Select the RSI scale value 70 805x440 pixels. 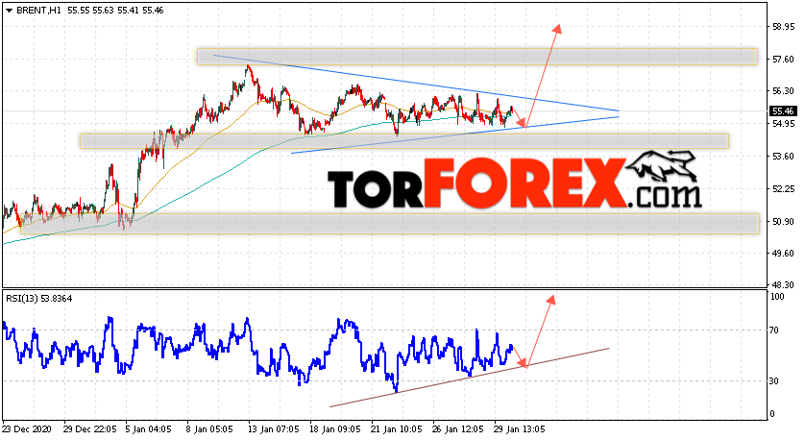775,330
